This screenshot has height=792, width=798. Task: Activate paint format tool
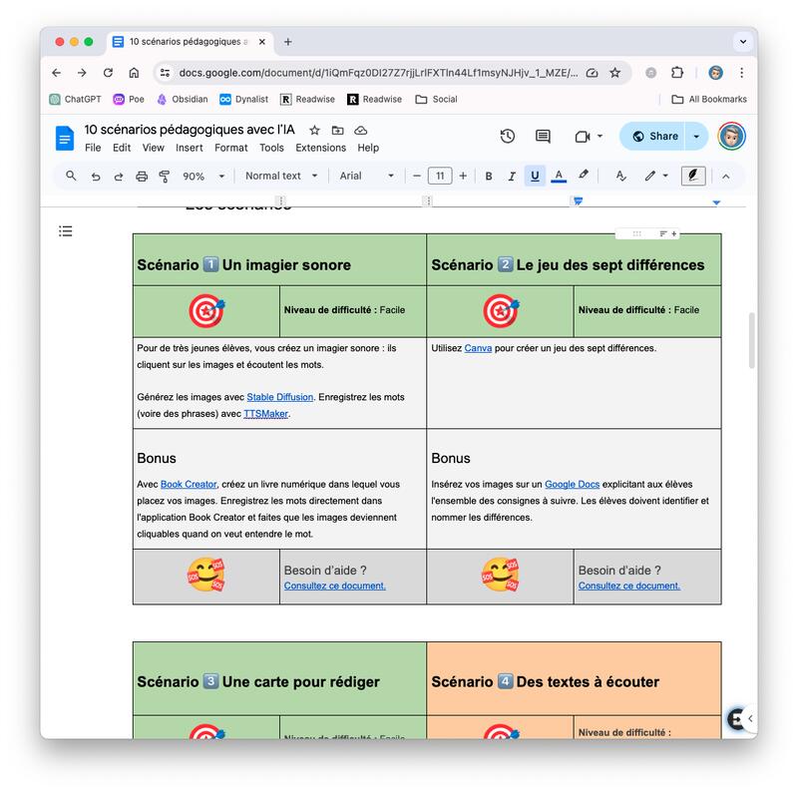point(165,177)
